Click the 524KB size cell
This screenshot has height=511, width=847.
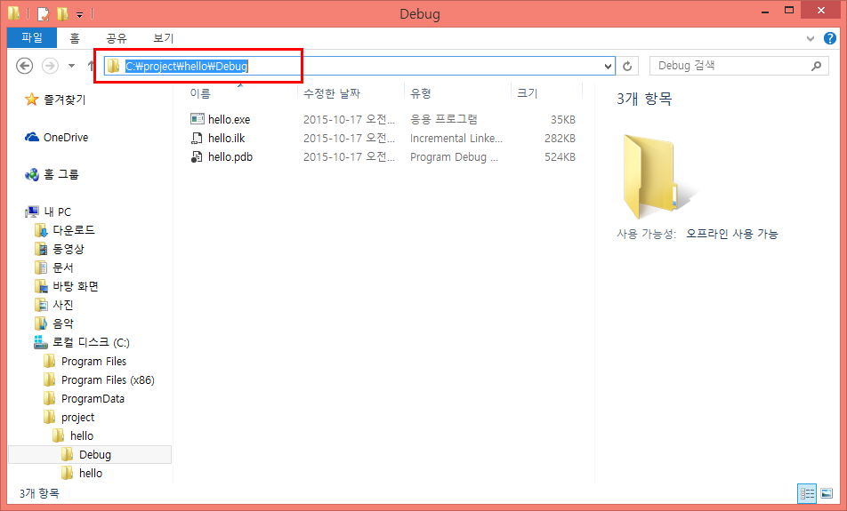pos(560,157)
